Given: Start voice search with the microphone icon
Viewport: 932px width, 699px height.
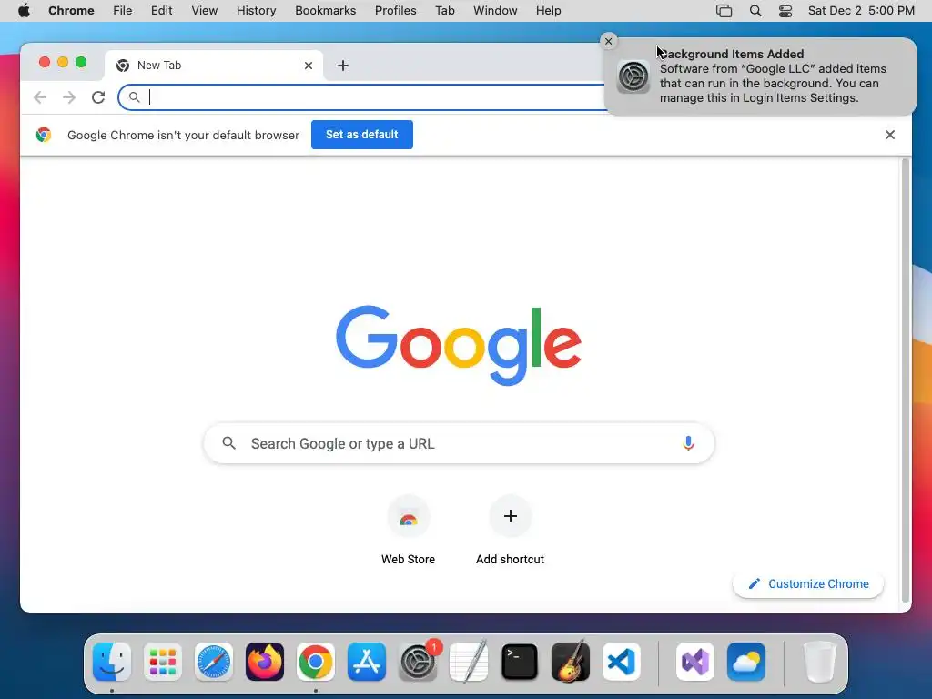Looking at the screenshot, I should coord(688,443).
